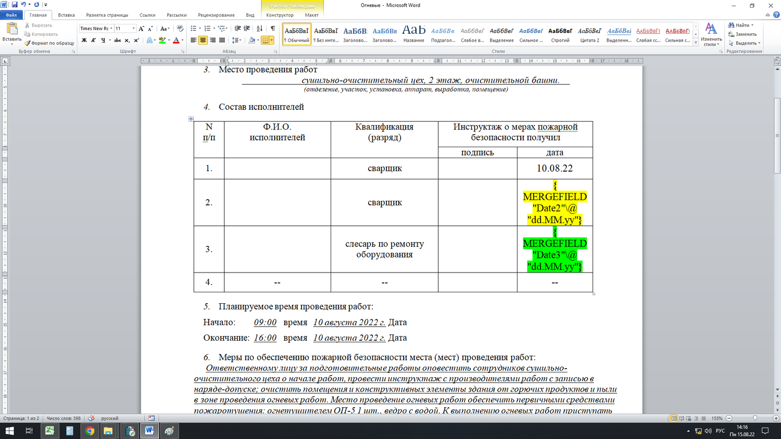Switch to Разметка страницы tab

point(107,15)
